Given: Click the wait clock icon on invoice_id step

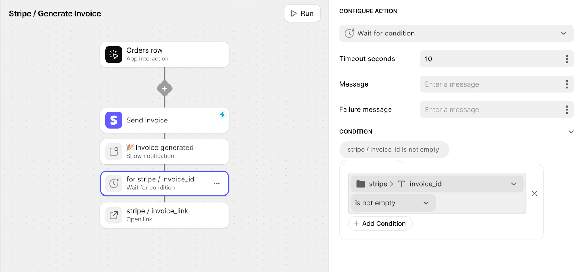Looking at the screenshot, I should pyautogui.click(x=114, y=183).
